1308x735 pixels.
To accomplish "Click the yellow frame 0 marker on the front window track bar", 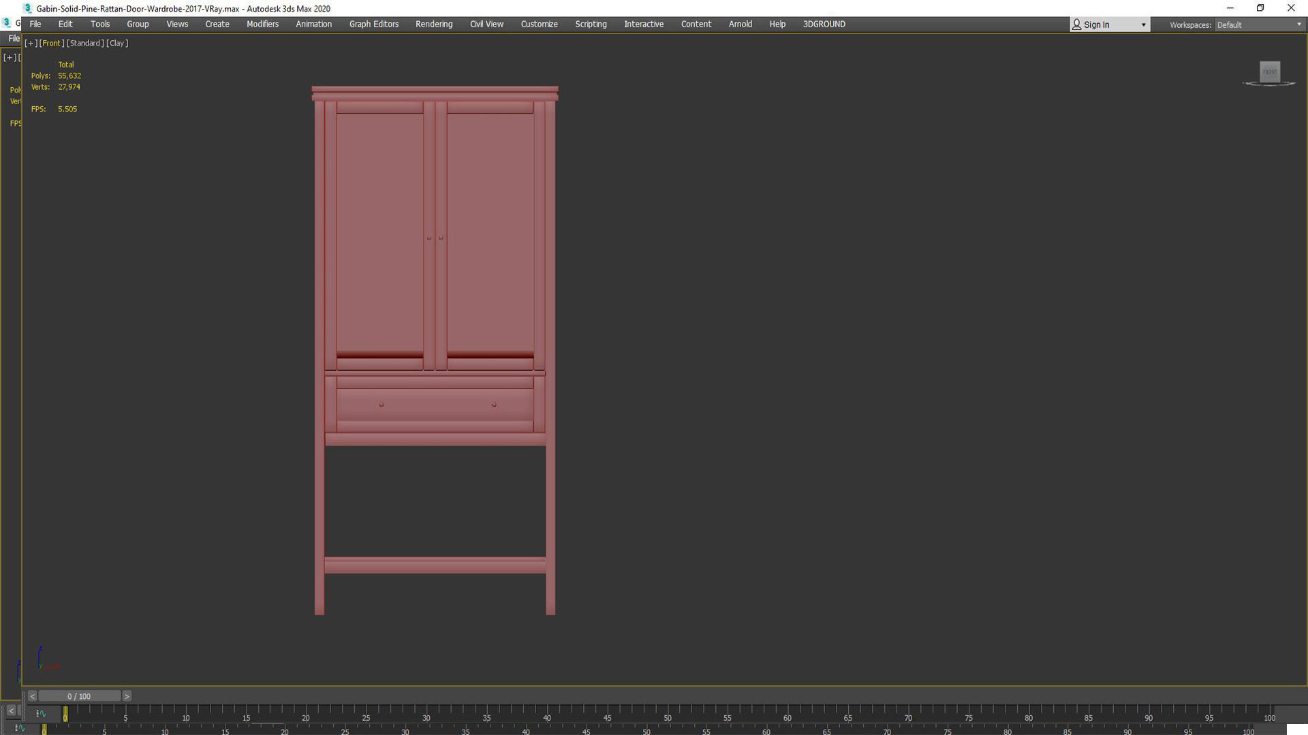I will point(65,713).
